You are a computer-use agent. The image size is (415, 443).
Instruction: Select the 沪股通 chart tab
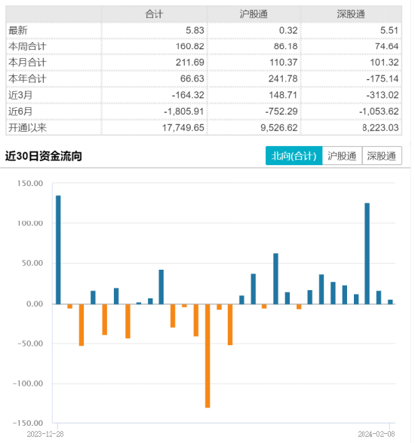(x=342, y=156)
